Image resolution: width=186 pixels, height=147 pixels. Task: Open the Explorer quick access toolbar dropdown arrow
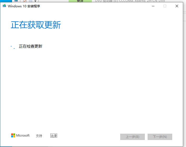tap(35, 1)
